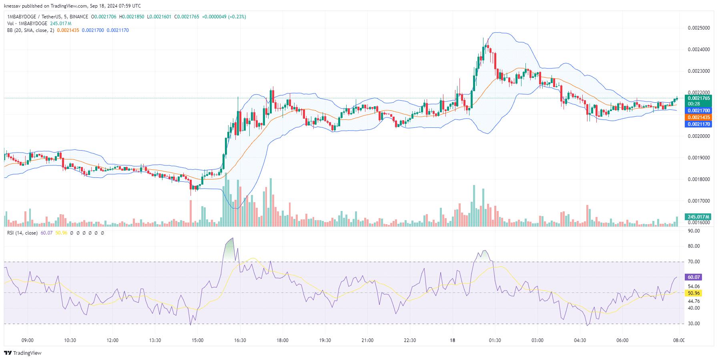This screenshot has width=718, height=360.
Task: Click the purple 60.07 value in RSI legend
Action: 46,233
